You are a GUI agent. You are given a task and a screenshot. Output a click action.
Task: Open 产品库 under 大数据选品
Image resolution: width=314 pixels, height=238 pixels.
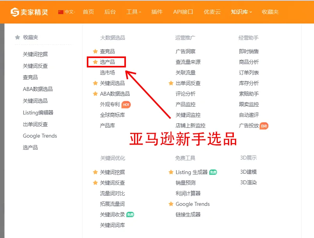click(x=107, y=126)
